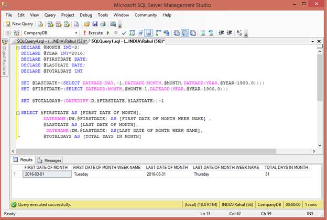The height and width of the screenshot is (220, 327).
Task: Uncomment the selected lines
Action: click(211, 33)
